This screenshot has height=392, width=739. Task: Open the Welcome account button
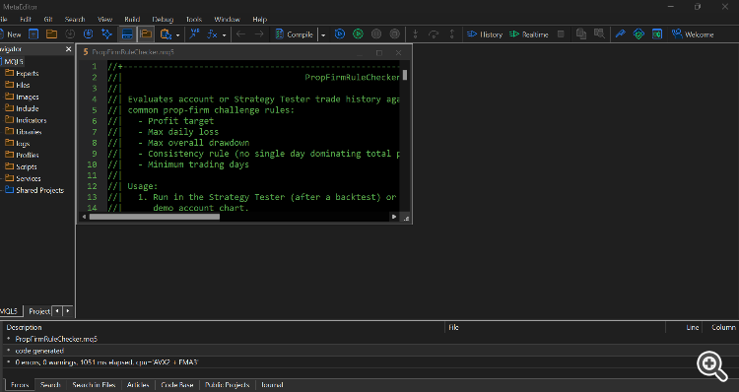pyautogui.click(x=693, y=34)
